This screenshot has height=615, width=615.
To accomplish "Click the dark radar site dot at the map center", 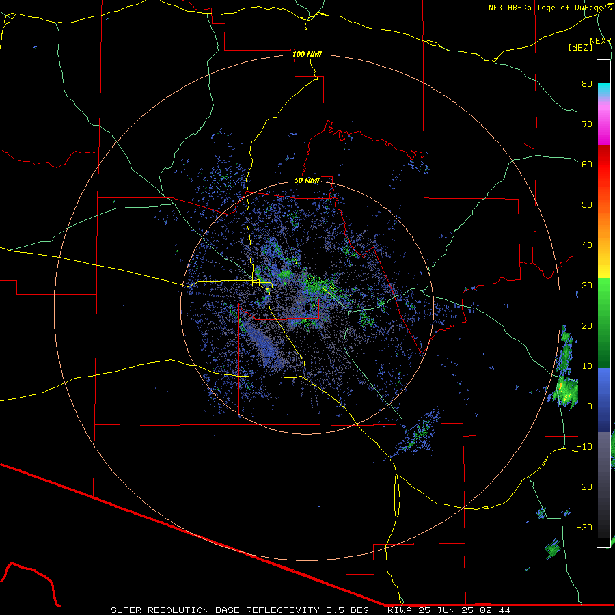I will [x=307, y=307].
